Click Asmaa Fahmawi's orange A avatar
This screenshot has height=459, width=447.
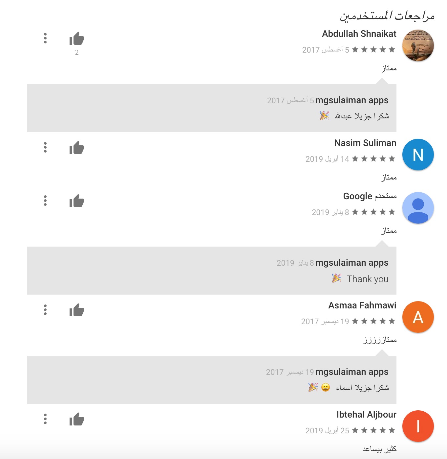click(x=418, y=317)
